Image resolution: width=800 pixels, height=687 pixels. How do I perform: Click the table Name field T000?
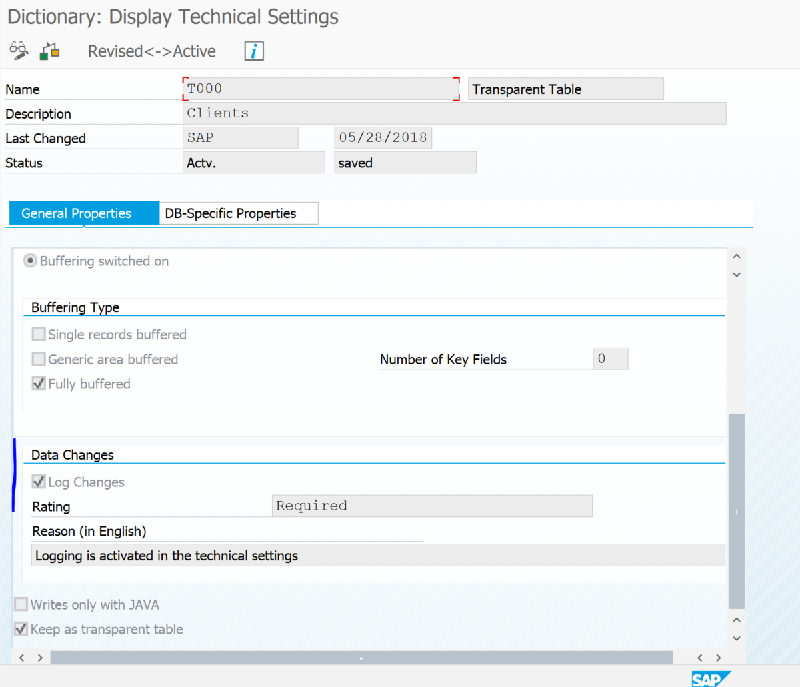coord(320,89)
